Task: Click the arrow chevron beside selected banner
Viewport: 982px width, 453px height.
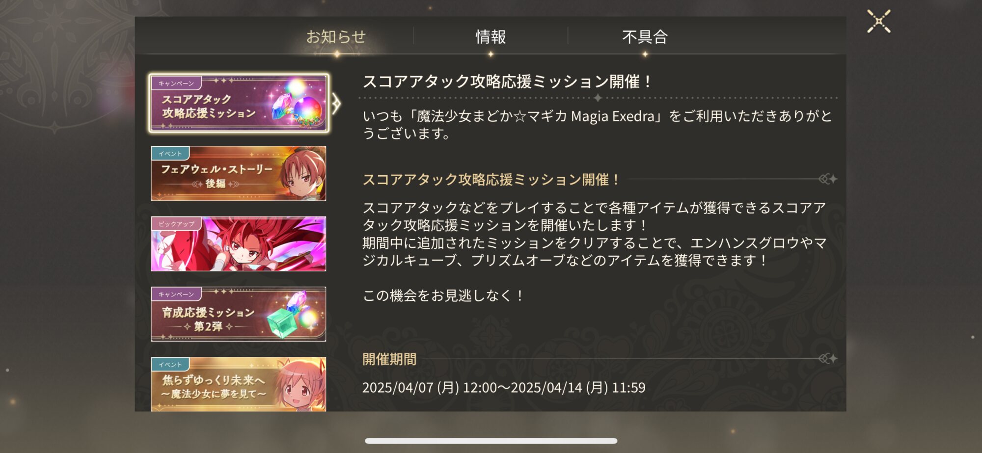Action: [336, 104]
